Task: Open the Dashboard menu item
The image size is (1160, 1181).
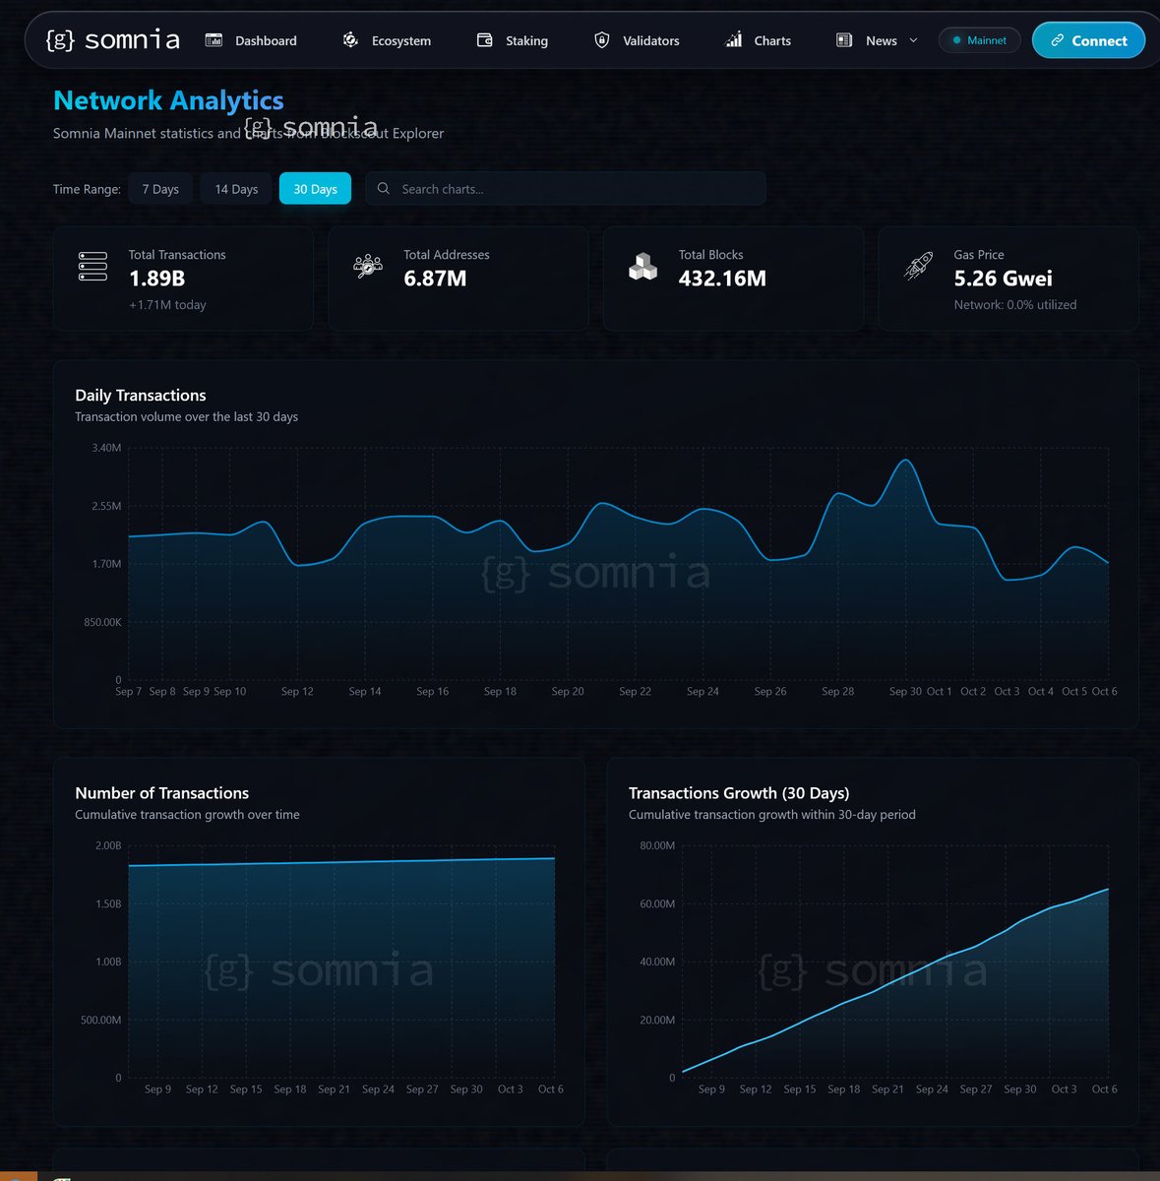Action: tap(266, 40)
